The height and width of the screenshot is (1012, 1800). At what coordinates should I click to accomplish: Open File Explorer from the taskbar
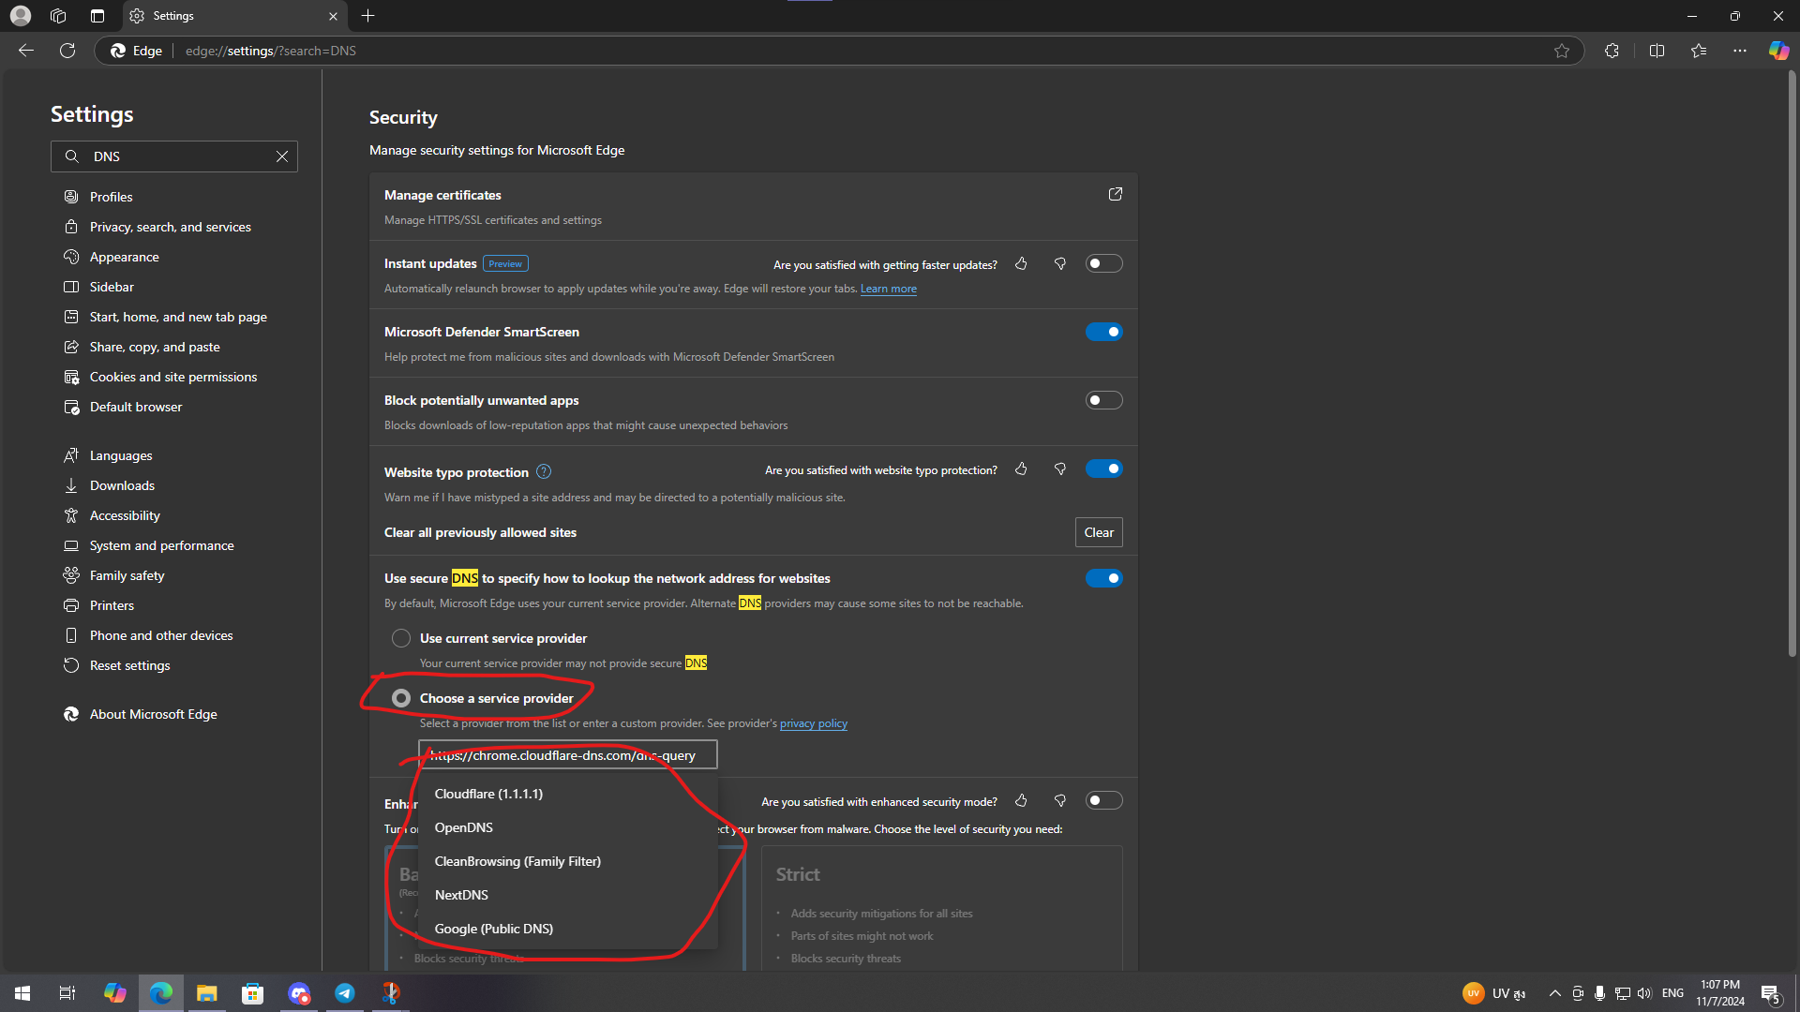(x=206, y=993)
